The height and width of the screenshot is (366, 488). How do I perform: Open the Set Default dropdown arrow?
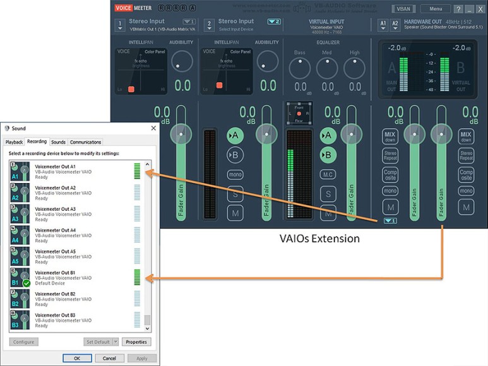[x=116, y=342]
